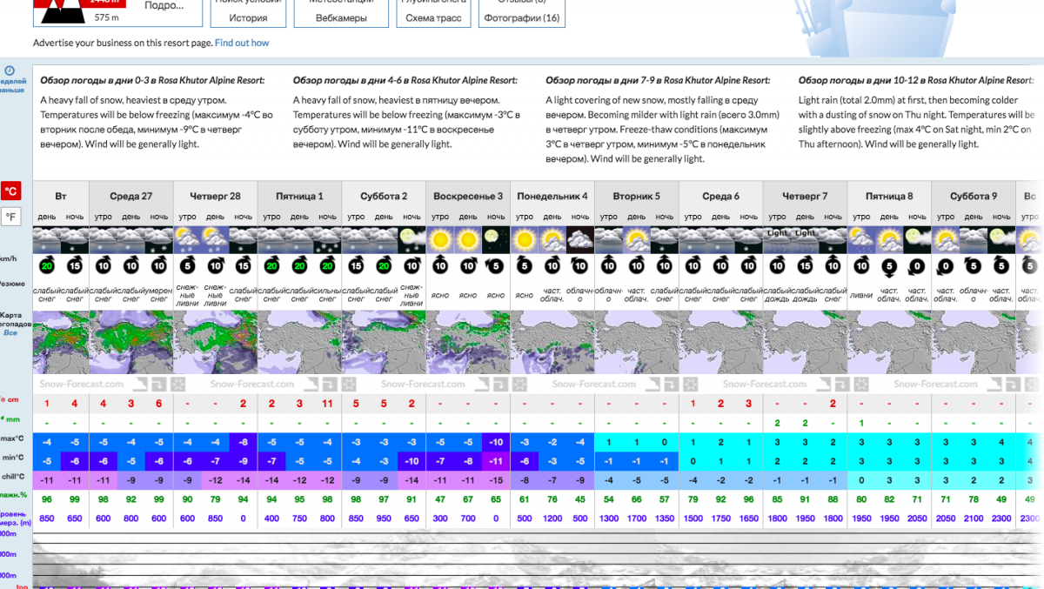This screenshot has height=589, width=1044.
Task: Open the История tab
Action: (249, 17)
